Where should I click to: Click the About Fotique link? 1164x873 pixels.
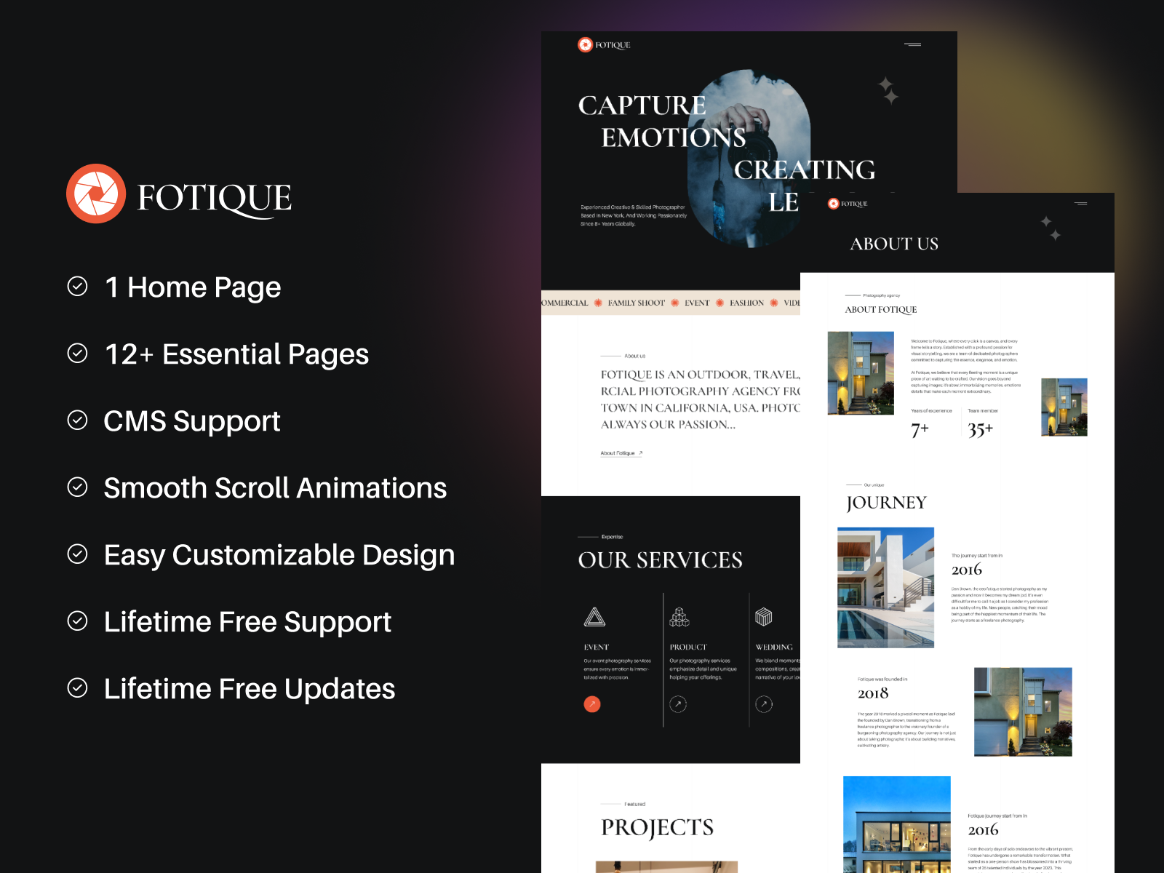coord(621,453)
